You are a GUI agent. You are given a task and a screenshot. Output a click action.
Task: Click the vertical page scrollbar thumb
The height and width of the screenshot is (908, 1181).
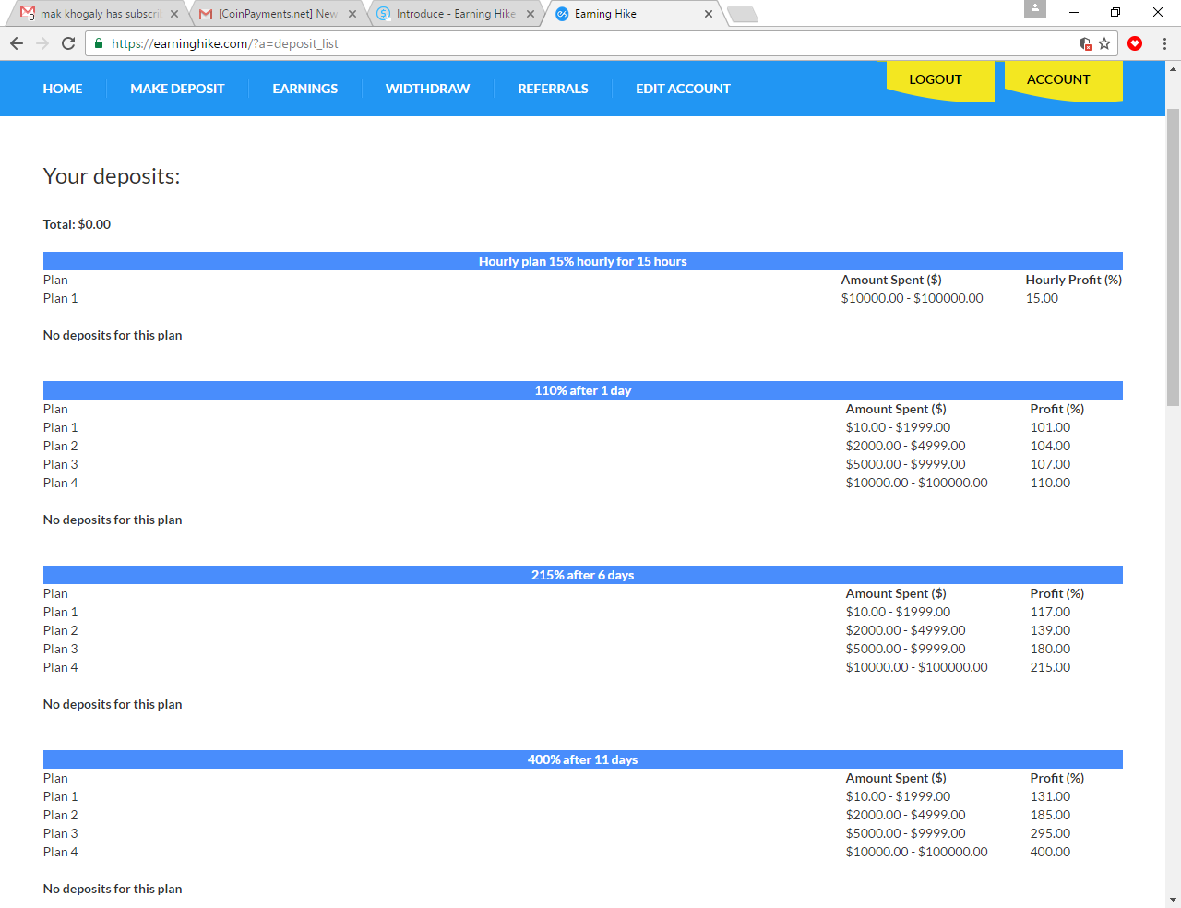[x=1174, y=257]
